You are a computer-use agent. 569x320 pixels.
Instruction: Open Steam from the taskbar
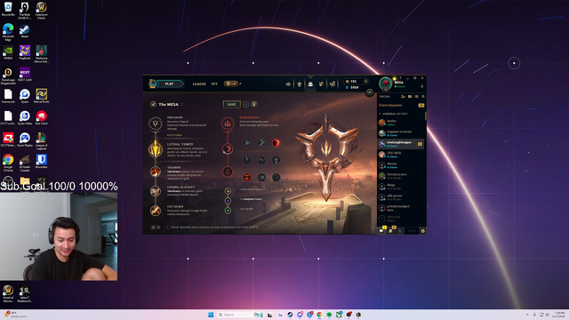(x=290, y=315)
